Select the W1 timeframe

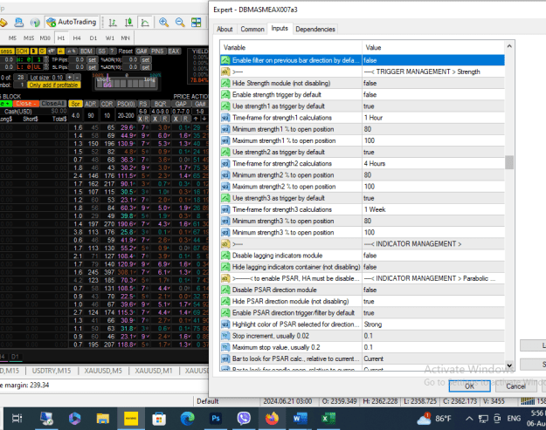pos(110,38)
